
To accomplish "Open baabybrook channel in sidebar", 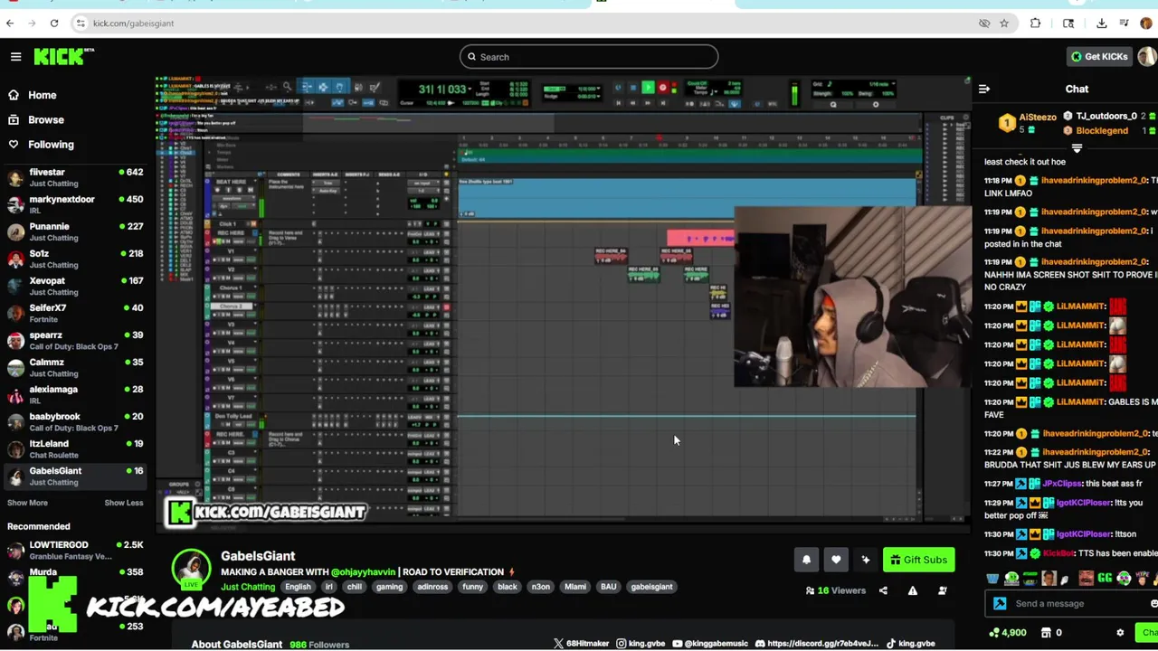I will tap(75, 421).
